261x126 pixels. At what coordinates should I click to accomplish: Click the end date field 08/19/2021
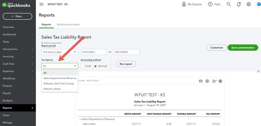pyautogui.click(x=127, y=52)
